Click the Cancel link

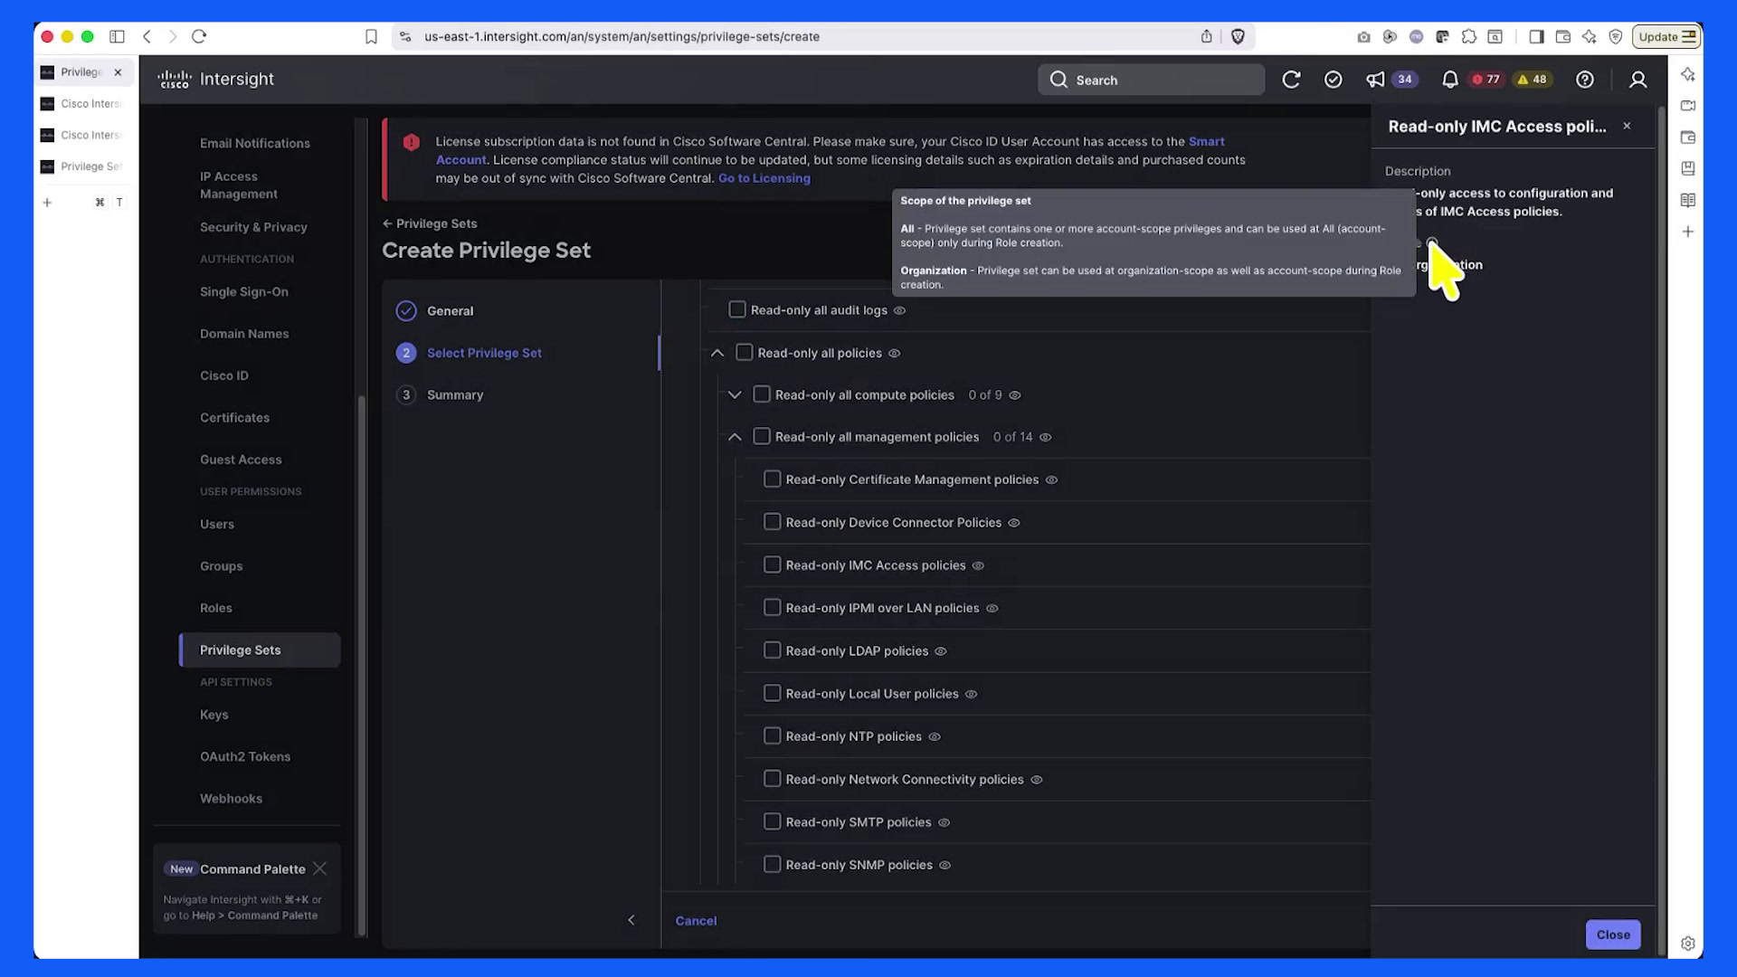[x=696, y=921]
